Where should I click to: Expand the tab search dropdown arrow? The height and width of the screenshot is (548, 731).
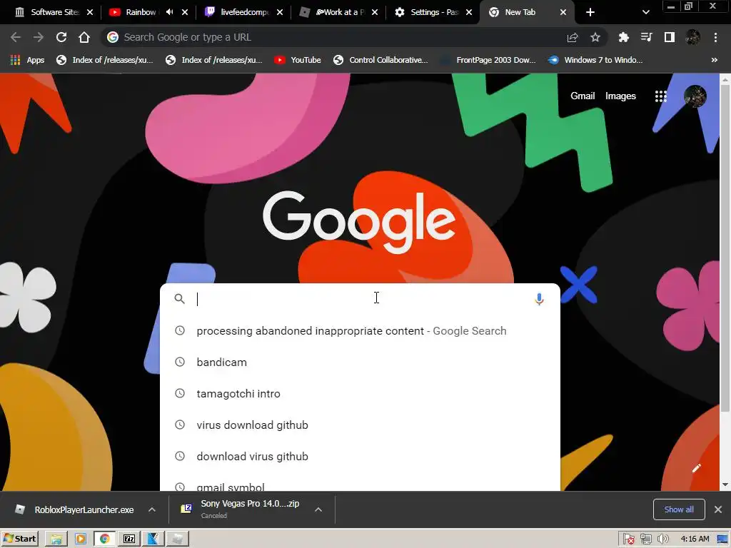[645, 12]
